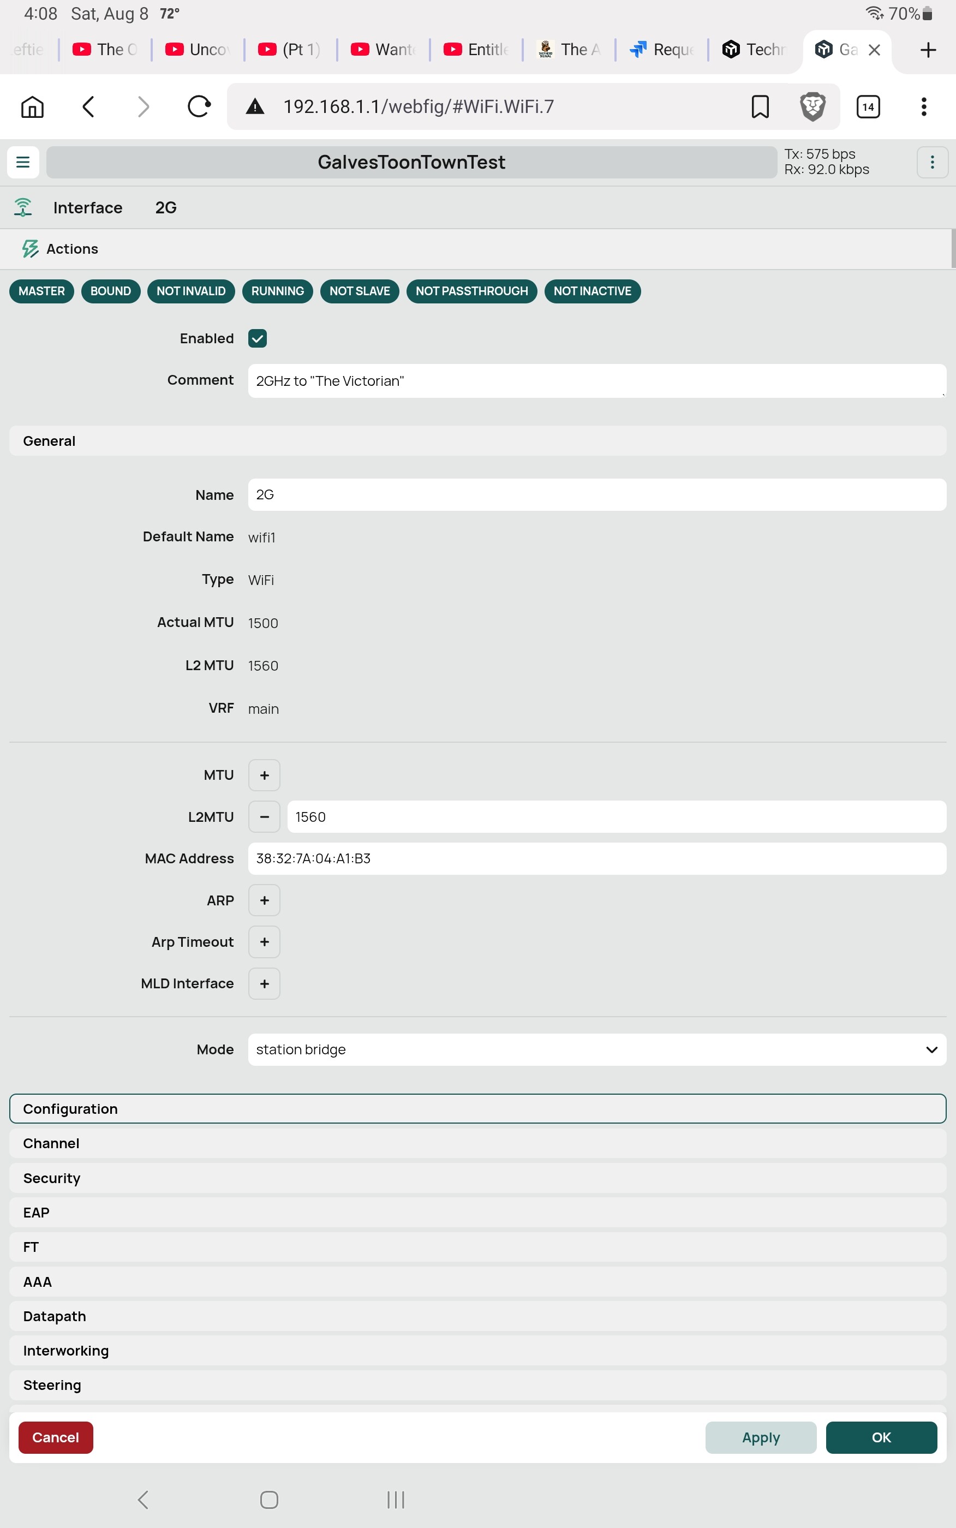Add an ARP setting with its plus button
This screenshot has width=956, height=1528.
264,900
